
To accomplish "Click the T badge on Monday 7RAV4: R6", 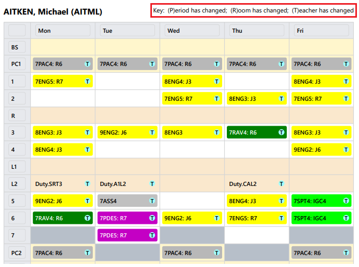I will pyautogui.click(x=87, y=218).
